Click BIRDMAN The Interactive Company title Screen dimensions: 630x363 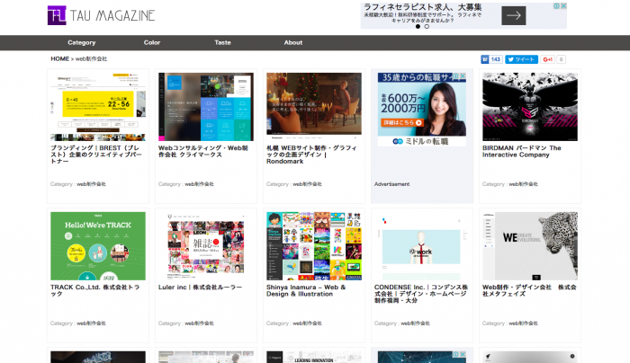coord(521,151)
